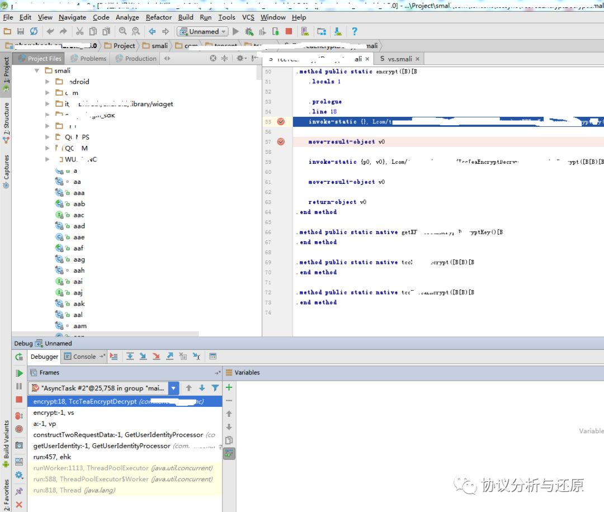
Task: Click the Debug bug icon in the main toolbar
Action: pyautogui.click(x=249, y=32)
